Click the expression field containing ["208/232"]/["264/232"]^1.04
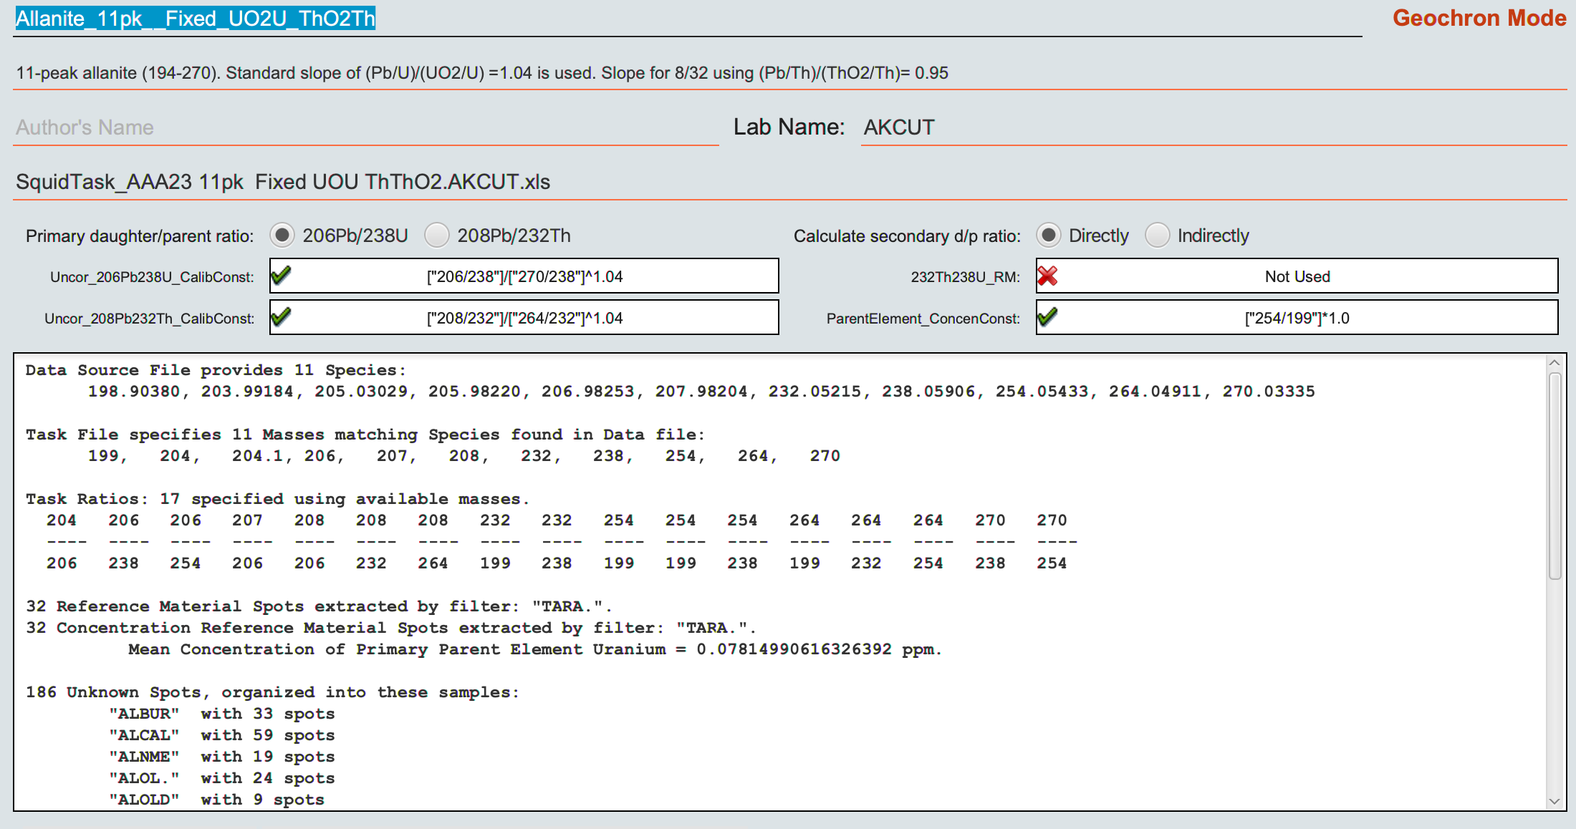1576x829 pixels. click(525, 317)
